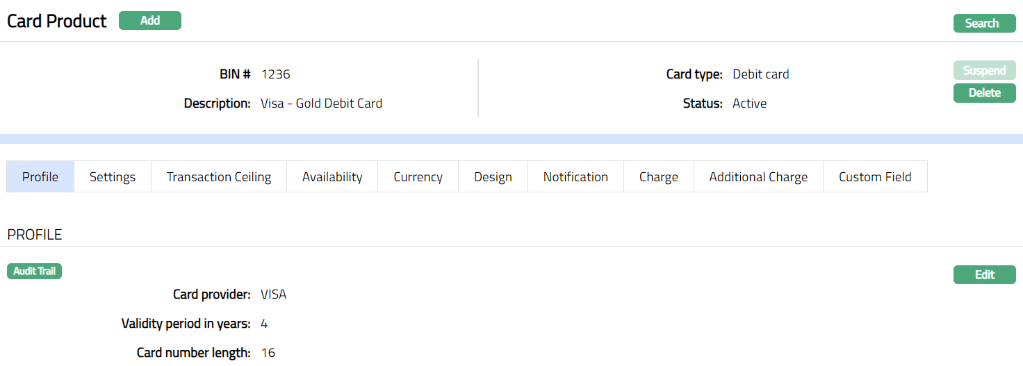Open the Search button
Screen dimensions: 1023x366
pos(984,24)
